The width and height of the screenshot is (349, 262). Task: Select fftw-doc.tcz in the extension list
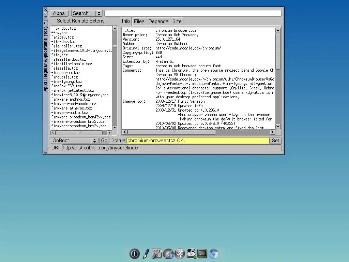click(x=63, y=28)
